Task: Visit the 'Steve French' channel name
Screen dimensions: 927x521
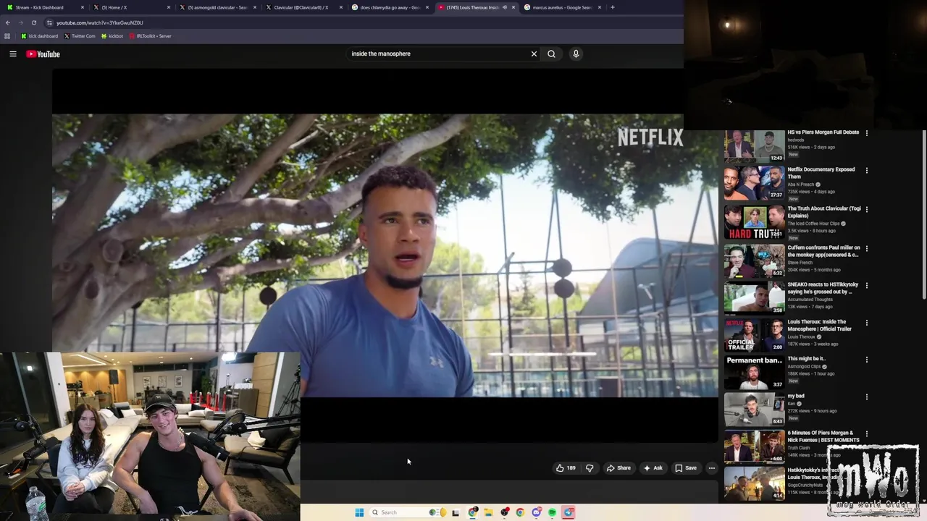Action: point(800,263)
